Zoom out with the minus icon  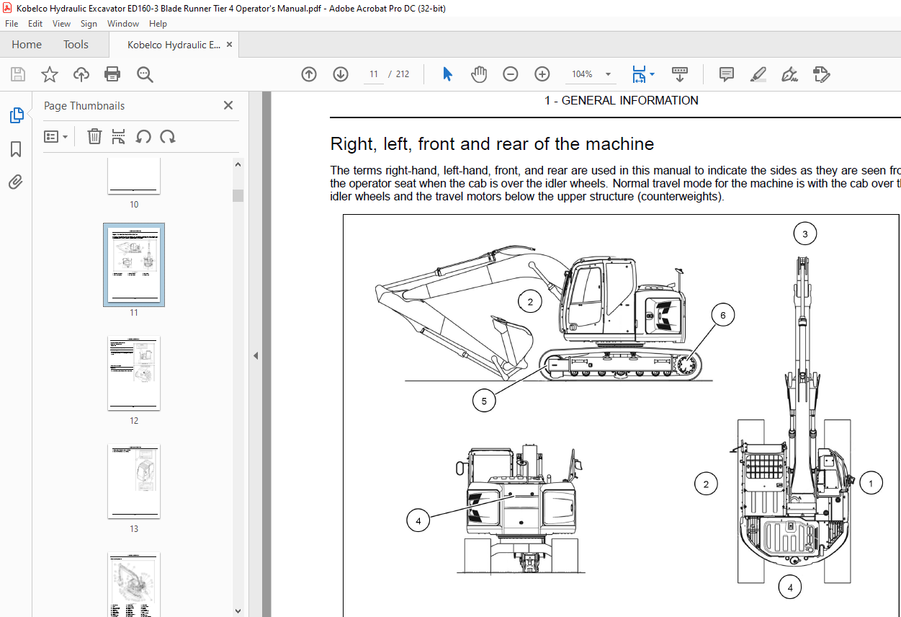point(511,74)
